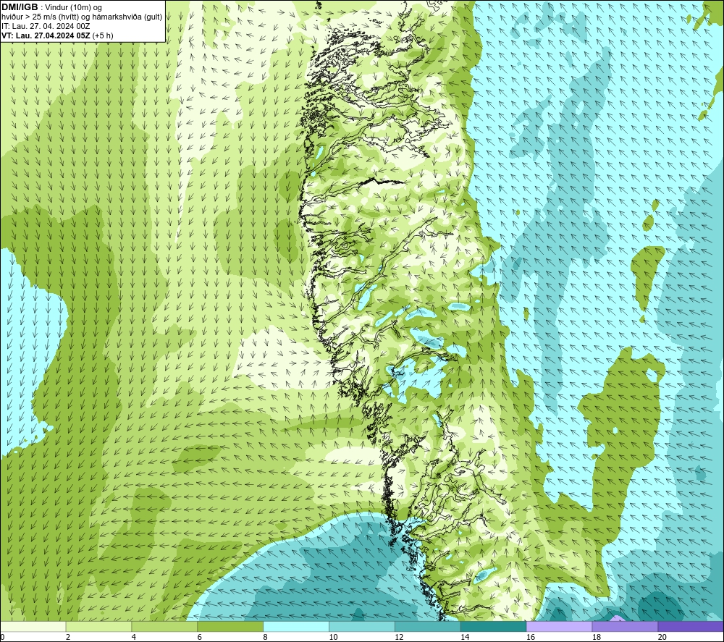Image resolution: width=724 pixels, height=642 pixels.
Task: Click the legend scale label "0"
Action: [2, 638]
